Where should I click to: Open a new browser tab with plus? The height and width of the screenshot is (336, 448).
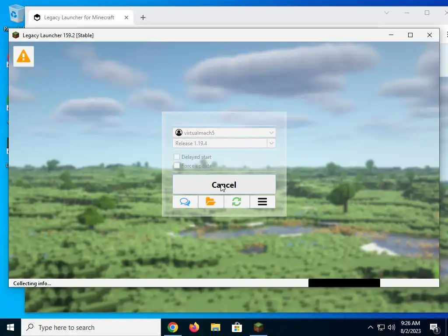(x=143, y=17)
